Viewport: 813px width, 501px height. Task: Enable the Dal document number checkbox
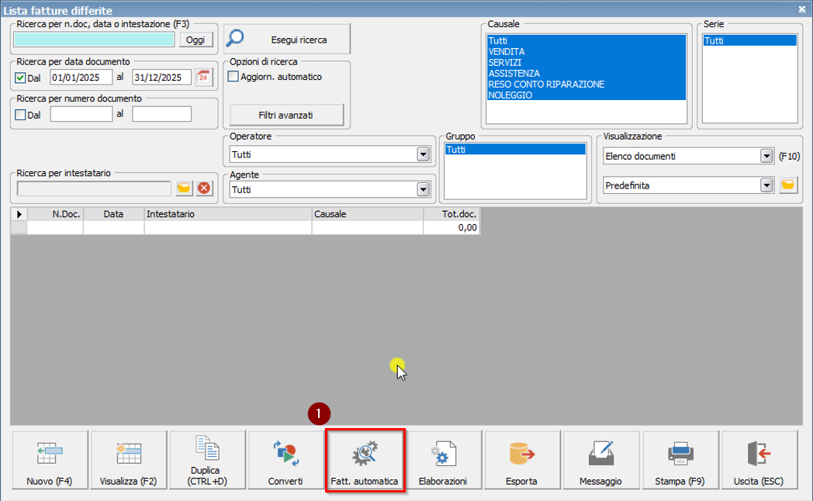pyautogui.click(x=21, y=115)
